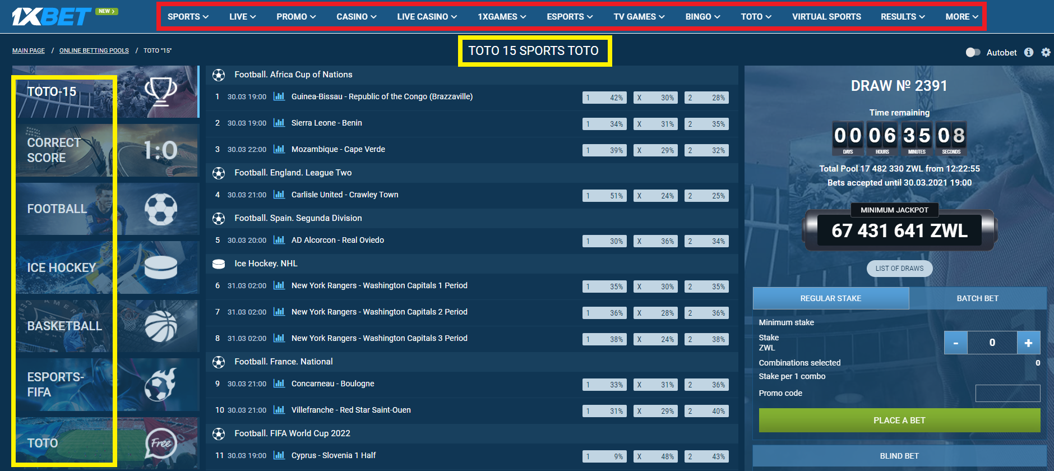Select the free TOTO tile
The image size is (1054, 471).
point(106,443)
